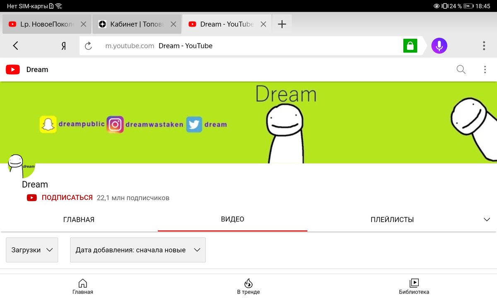Click the Dream title in YouTube header

37,70
